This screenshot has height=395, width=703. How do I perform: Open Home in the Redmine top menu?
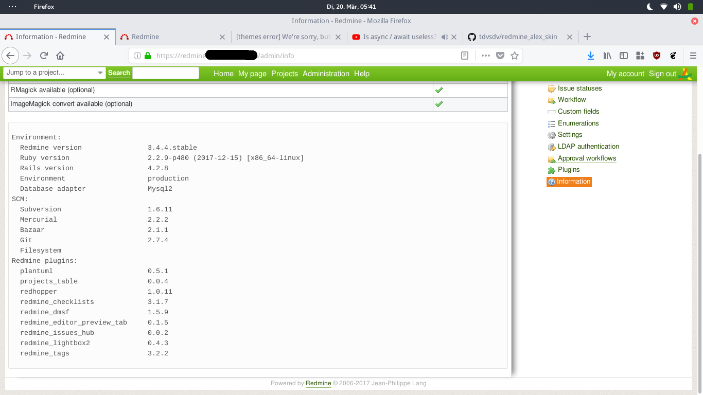(223, 74)
